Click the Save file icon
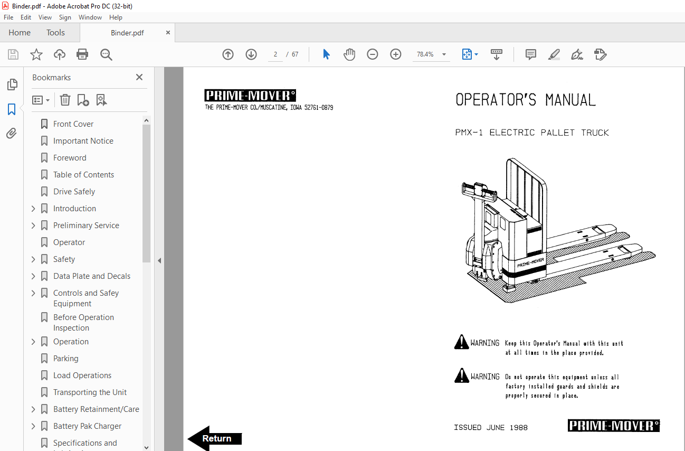The width and height of the screenshot is (685, 451). (x=13, y=54)
